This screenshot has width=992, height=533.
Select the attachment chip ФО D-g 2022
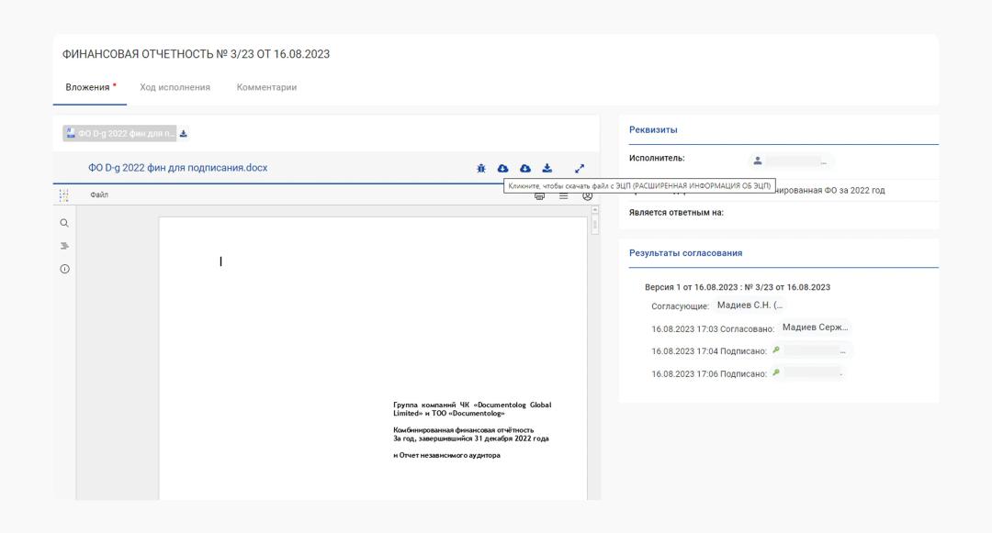120,134
